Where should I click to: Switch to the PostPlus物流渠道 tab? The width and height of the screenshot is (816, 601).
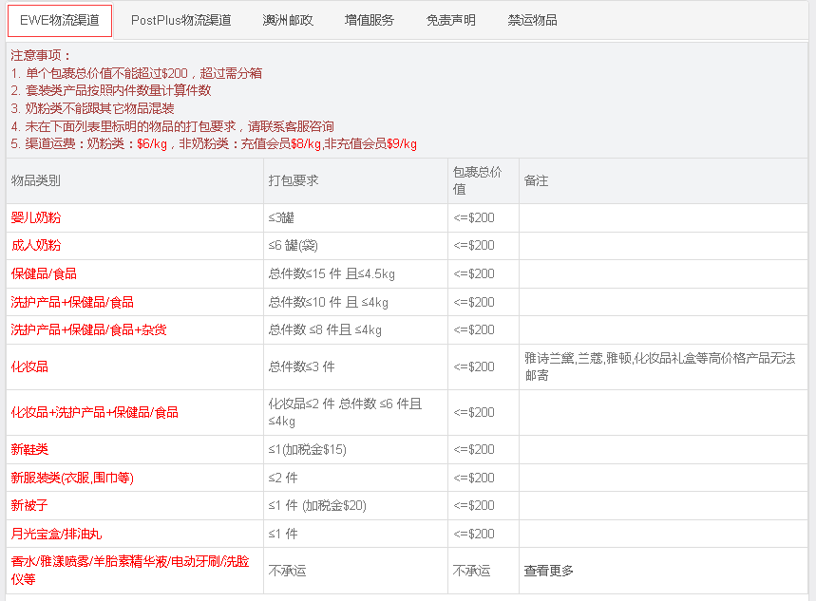(180, 21)
